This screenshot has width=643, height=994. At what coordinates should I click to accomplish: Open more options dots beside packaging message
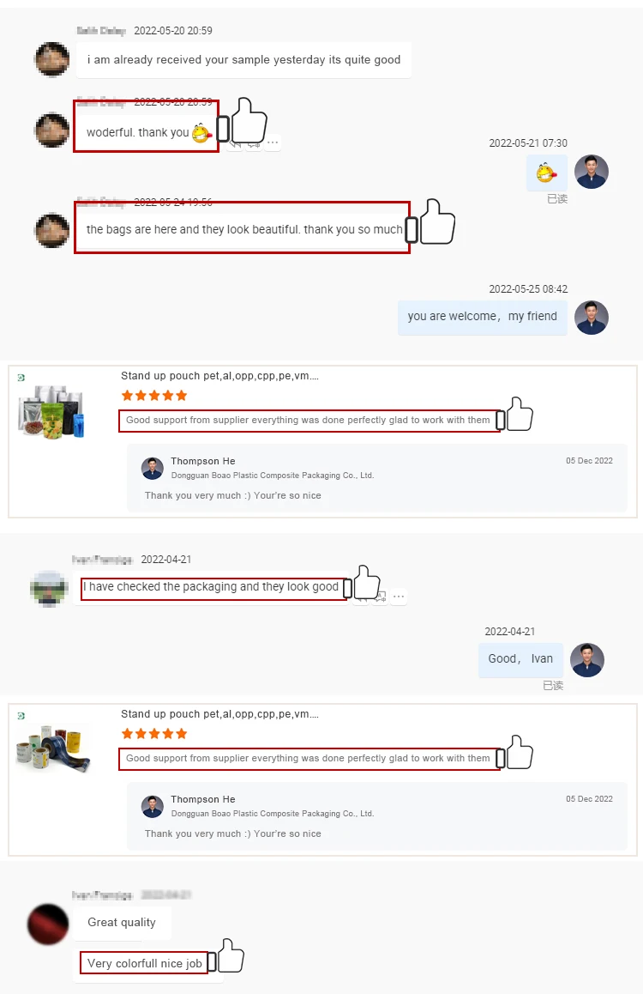click(x=399, y=597)
